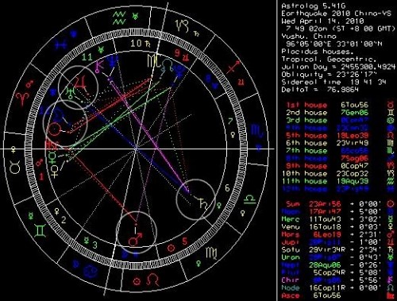The width and height of the screenshot is (397, 301).
Task: Click the Placidus houses info line
Action: 318,52
